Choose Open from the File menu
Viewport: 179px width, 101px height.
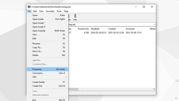coord(47,15)
